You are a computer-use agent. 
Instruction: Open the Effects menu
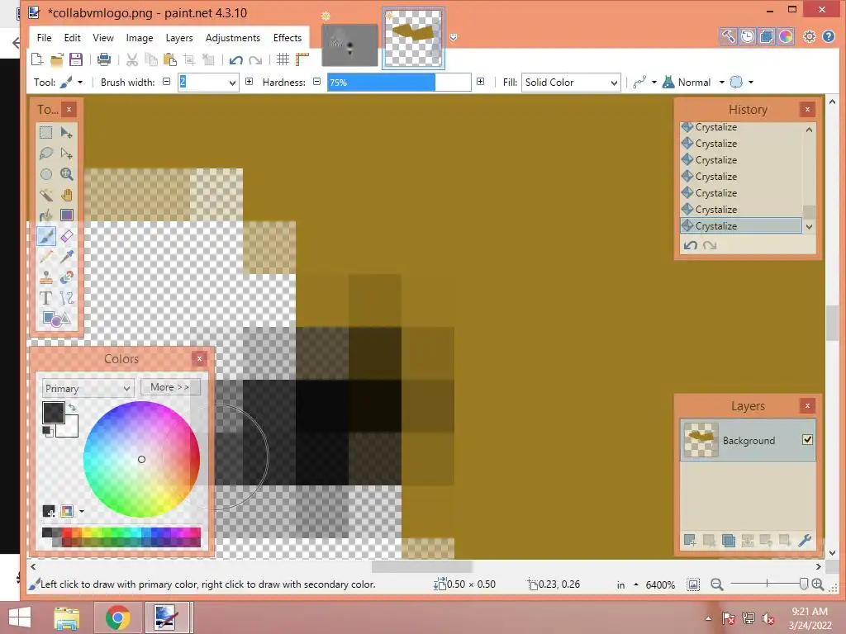click(x=287, y=38)
